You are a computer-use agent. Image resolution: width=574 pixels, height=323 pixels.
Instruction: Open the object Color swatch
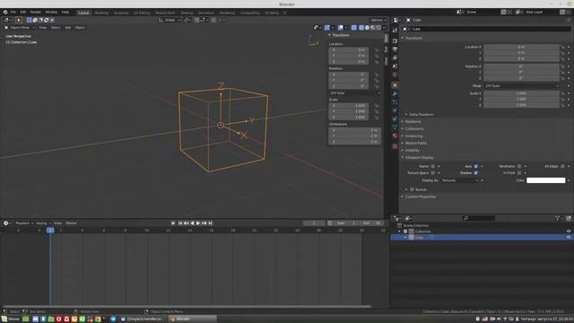(x=546, y=180)
